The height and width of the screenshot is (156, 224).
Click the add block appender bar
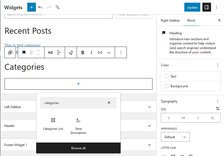[x=79, y=84]
